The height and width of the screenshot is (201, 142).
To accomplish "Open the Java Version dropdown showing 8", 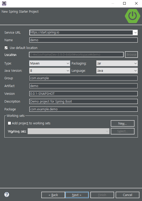I will pyautogui.click(x=50, y=71).
